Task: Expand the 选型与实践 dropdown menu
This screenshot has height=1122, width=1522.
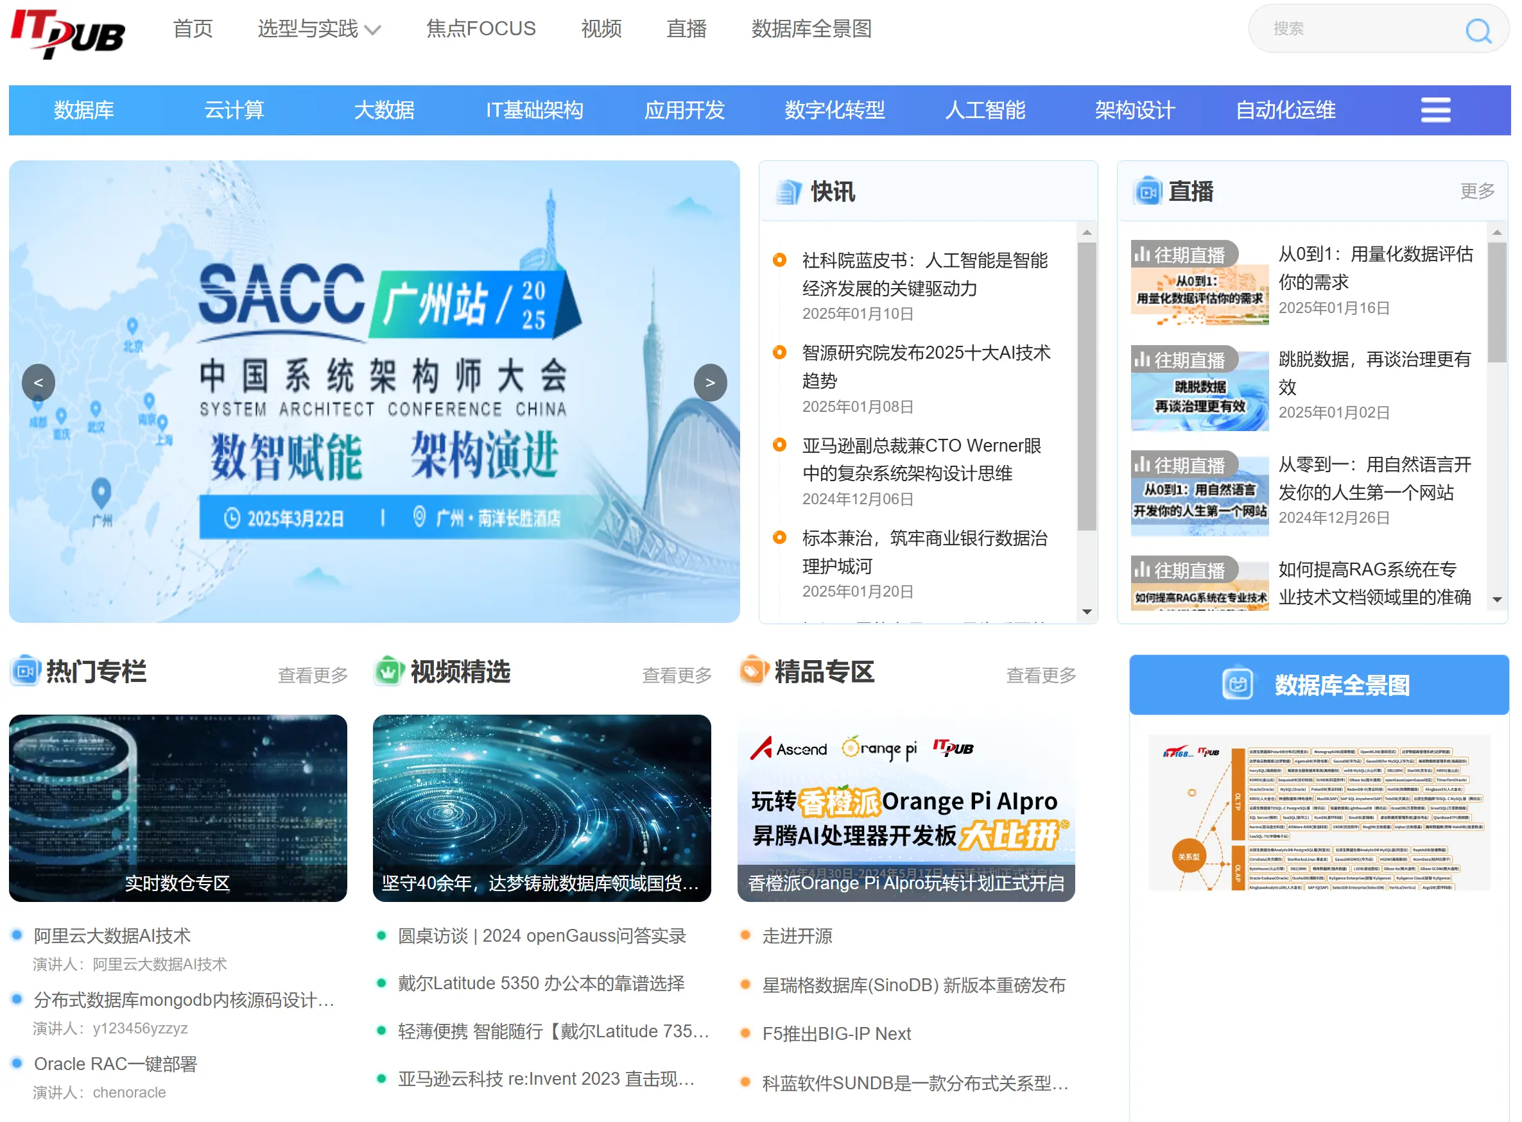Action: click(x=319, y=28)
